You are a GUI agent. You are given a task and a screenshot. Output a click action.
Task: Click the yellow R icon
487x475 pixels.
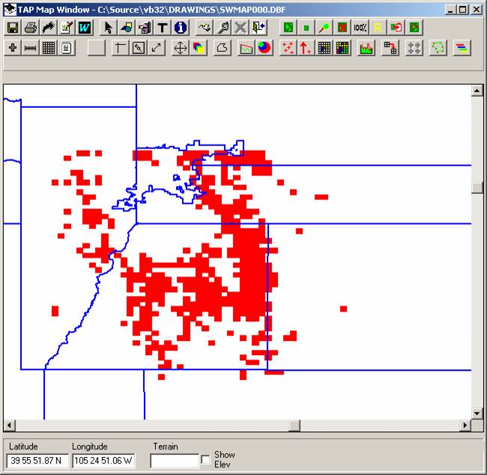(378, 28)
